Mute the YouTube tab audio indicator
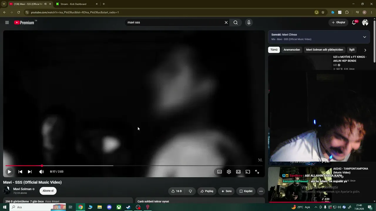This screenshot has height=211, width=376. [x=45, y=4]
